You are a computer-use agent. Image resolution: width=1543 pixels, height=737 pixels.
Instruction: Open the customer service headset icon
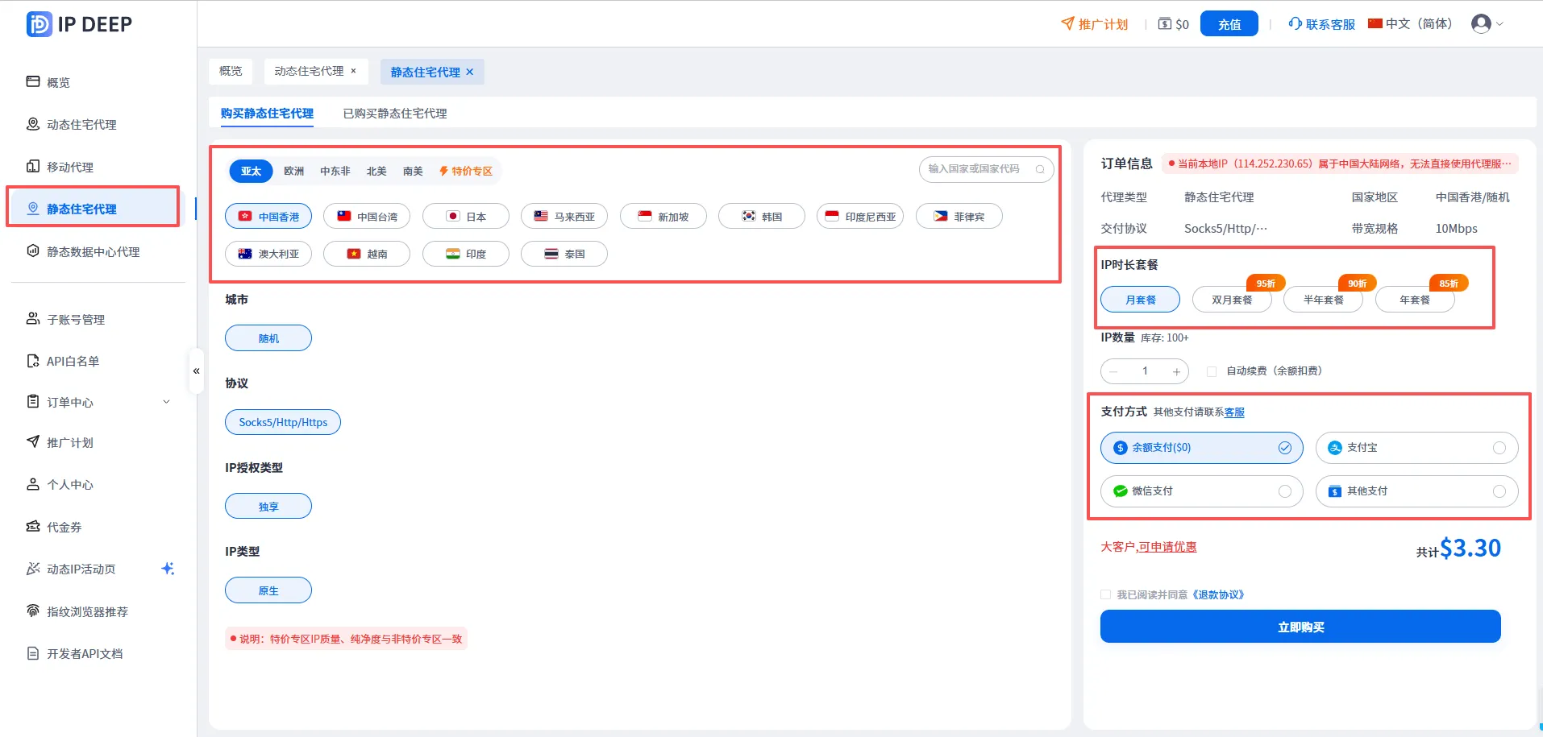click(x=1295, y=23)
